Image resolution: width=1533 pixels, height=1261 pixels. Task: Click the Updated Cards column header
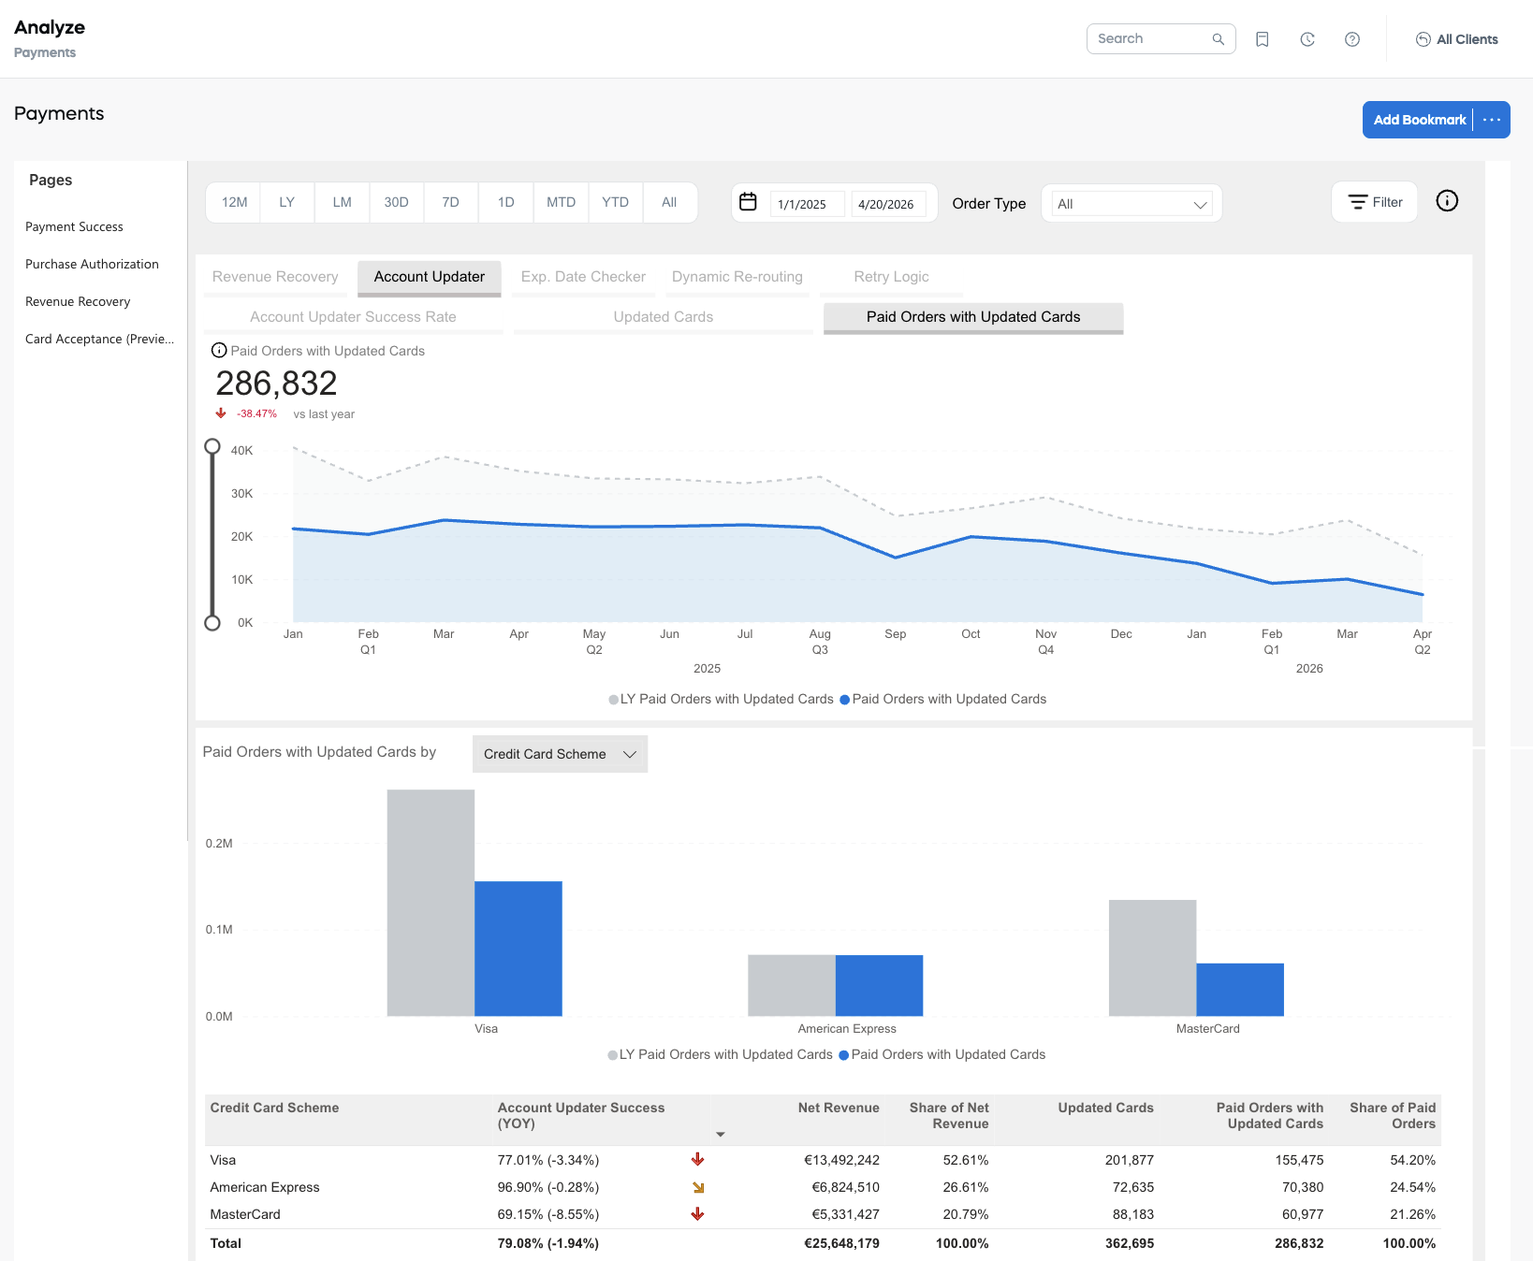click(1105, 1108)
